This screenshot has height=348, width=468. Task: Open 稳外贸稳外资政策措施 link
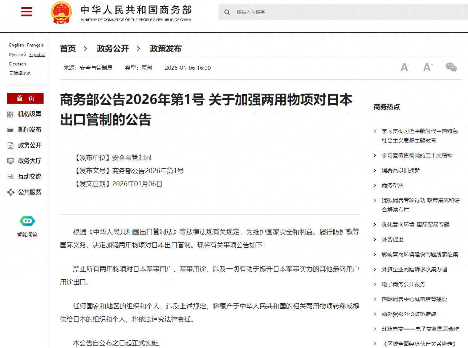tap(409, 314)
